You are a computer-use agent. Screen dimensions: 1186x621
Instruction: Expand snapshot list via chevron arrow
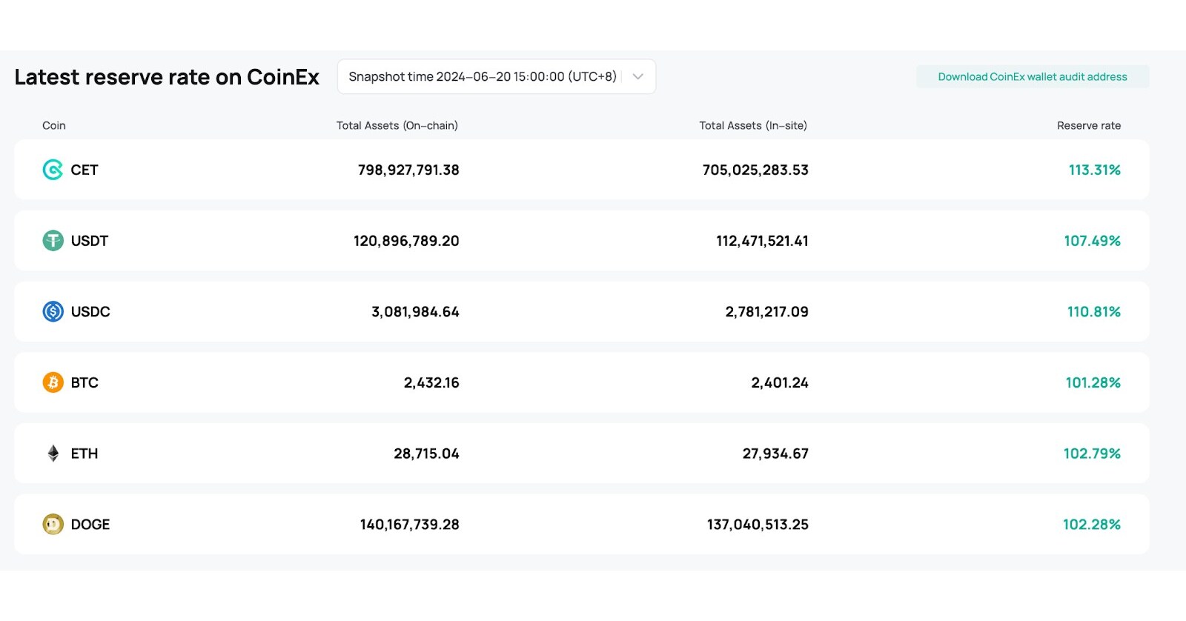point(637,77)
